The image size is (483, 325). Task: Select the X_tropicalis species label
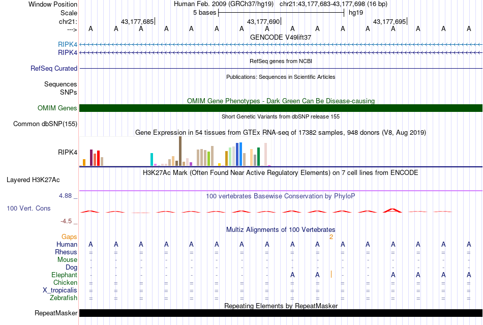click(x=60, y=290)
